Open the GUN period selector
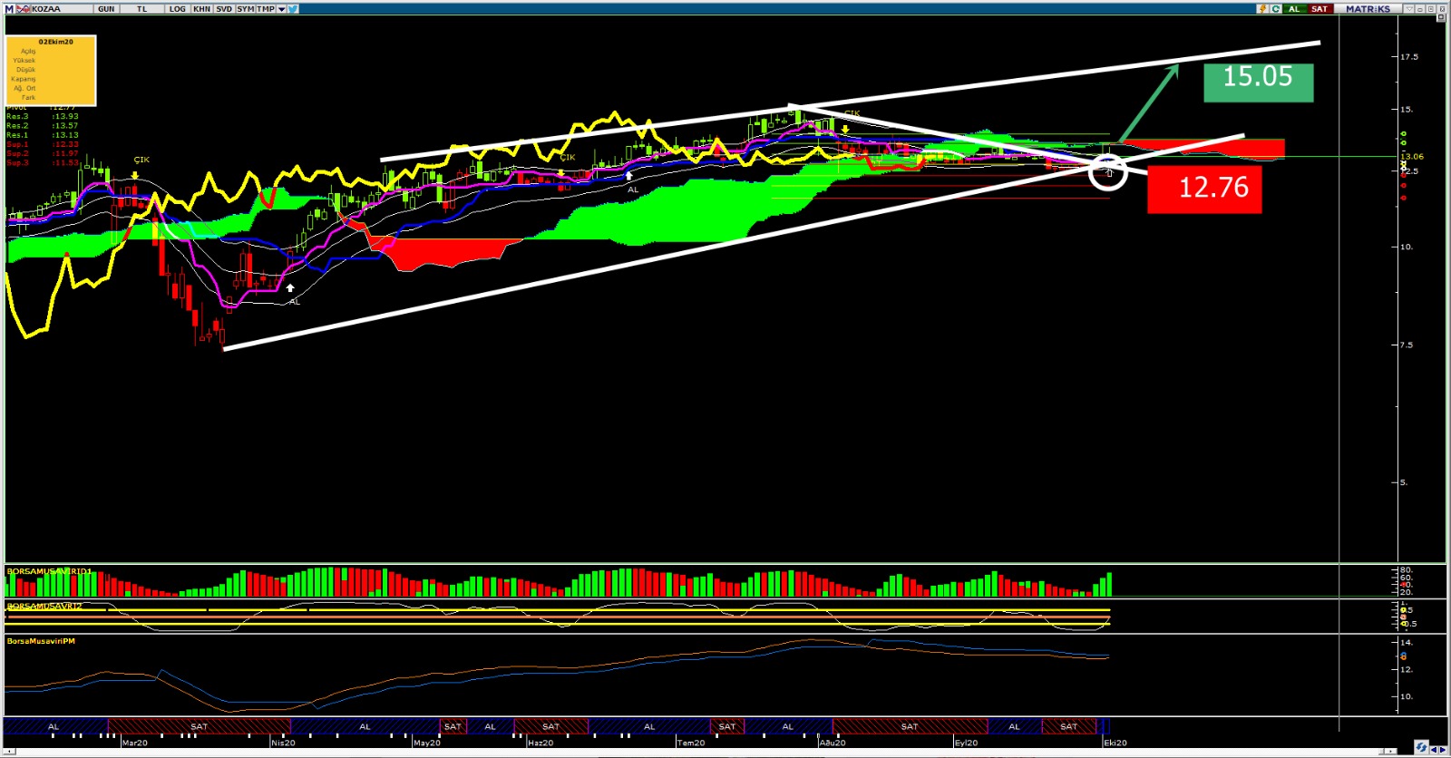The image size is (1451, 758). click(106, 9)
